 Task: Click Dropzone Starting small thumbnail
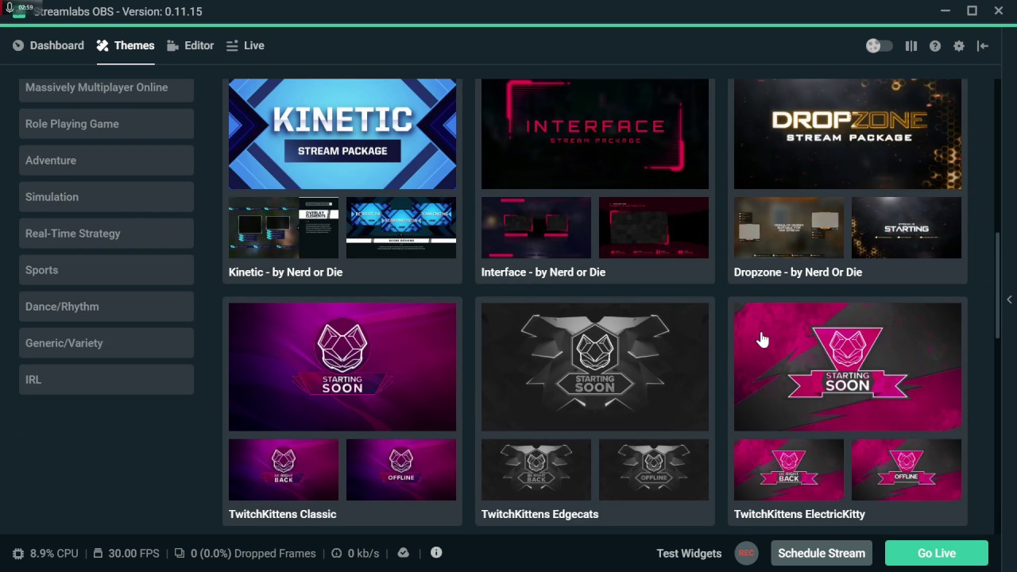point(907,227)
